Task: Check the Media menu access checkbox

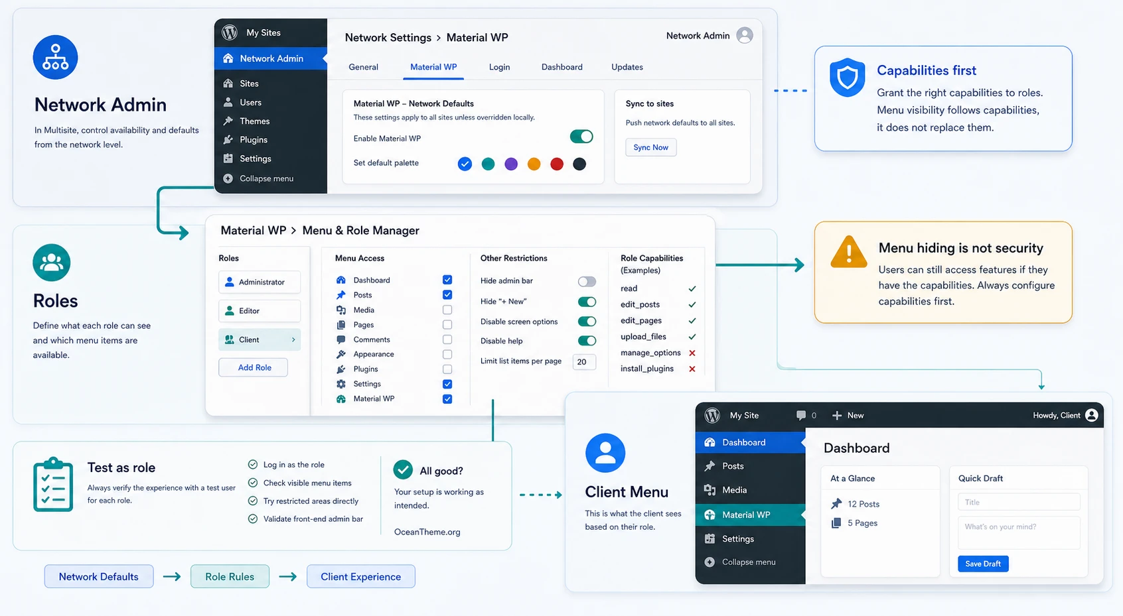Action: (x=447, y=310)
